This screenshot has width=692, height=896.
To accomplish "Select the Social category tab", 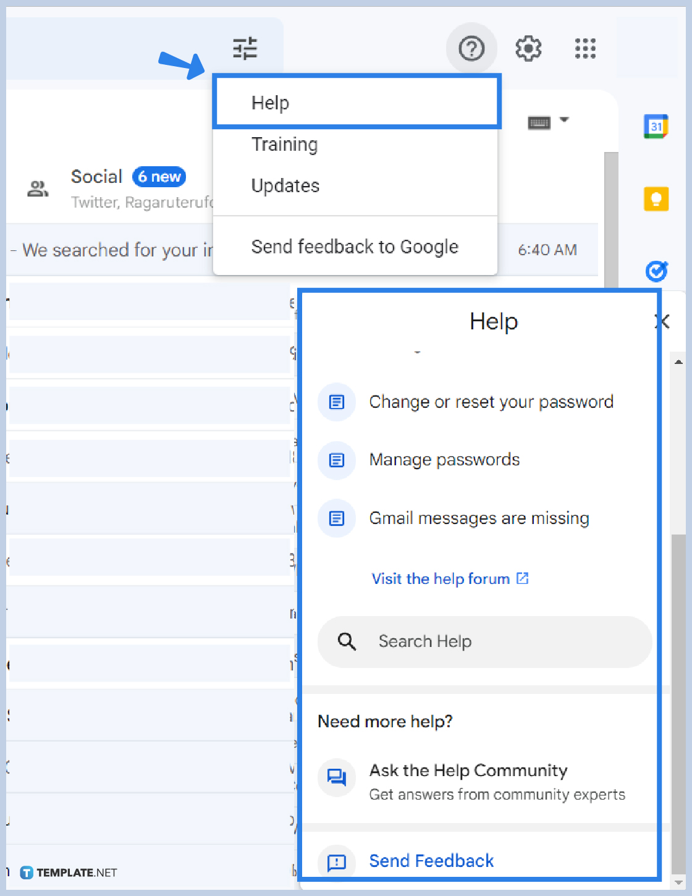I will point(97,177).
